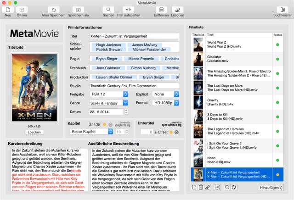294x200 pixels.
Task: Click the Status column header
Action: (x=277, y=35)
